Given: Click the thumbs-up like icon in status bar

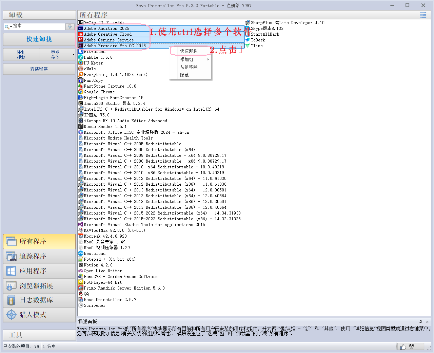Looking at the screenshot, I should [403, 347].
